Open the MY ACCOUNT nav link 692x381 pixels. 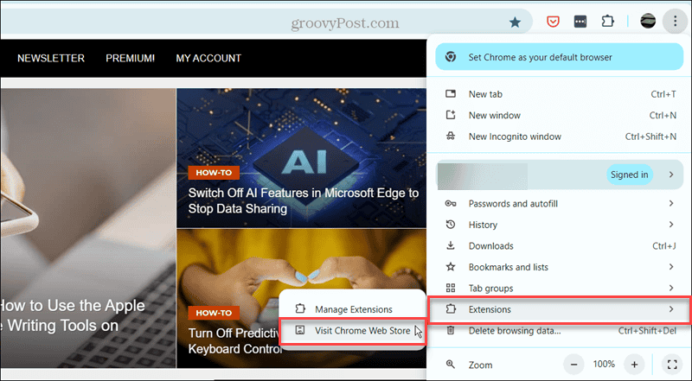click(208, 58)
